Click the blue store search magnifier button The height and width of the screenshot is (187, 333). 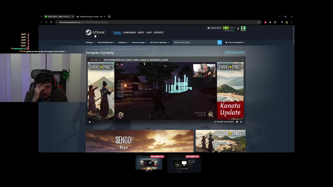(x=220, y=42)
